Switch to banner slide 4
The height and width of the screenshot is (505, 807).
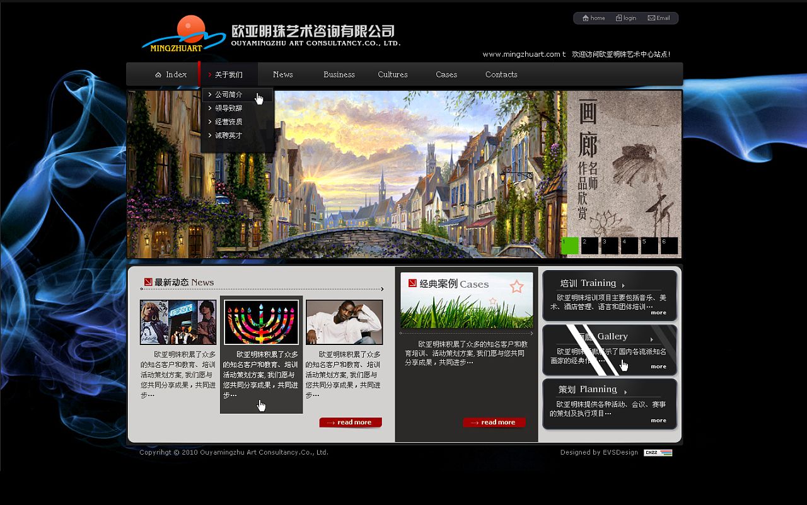629,246
